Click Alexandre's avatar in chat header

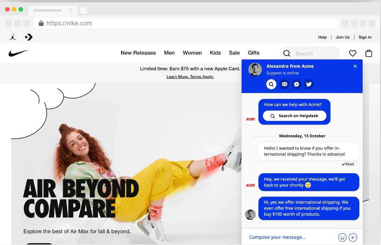pyautogui.click(x=255, y=70)
